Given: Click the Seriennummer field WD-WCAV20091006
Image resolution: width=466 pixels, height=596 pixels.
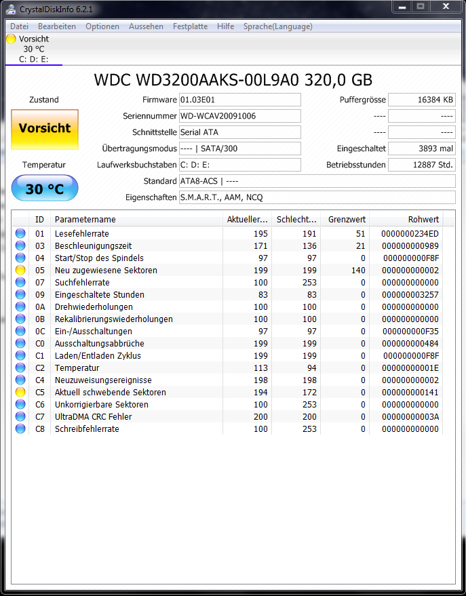Looking at the screenshot, I should [x=240, y=116].
